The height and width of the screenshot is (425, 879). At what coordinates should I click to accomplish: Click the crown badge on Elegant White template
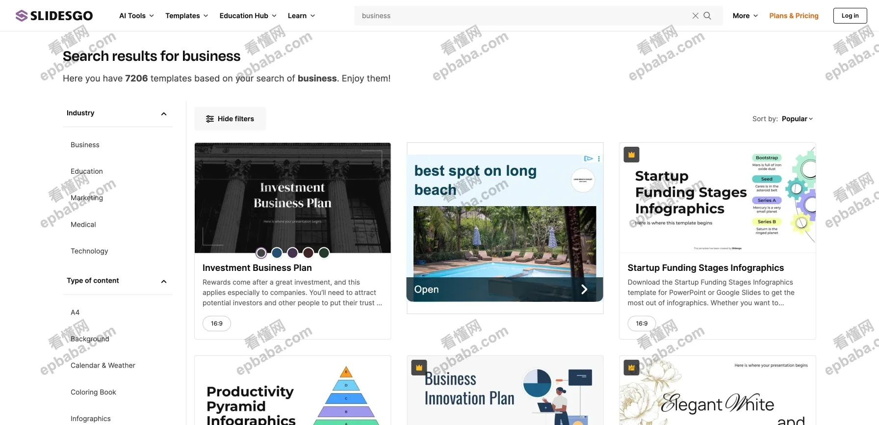[x=631, y=368]
